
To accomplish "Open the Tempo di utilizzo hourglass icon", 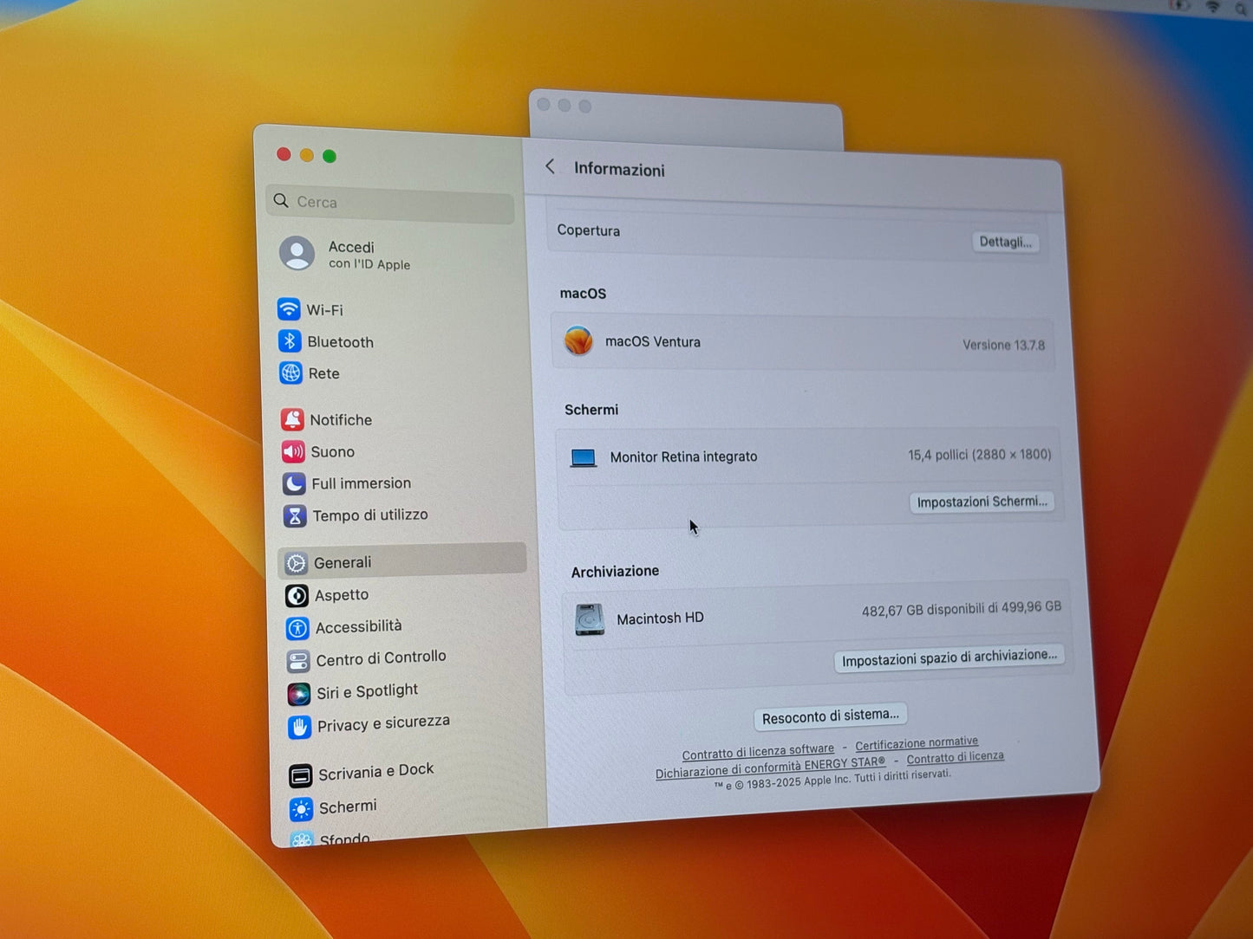I will point(295,516).
